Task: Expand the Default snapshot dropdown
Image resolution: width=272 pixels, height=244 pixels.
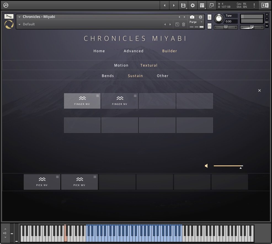Action: tap(19, 25)
